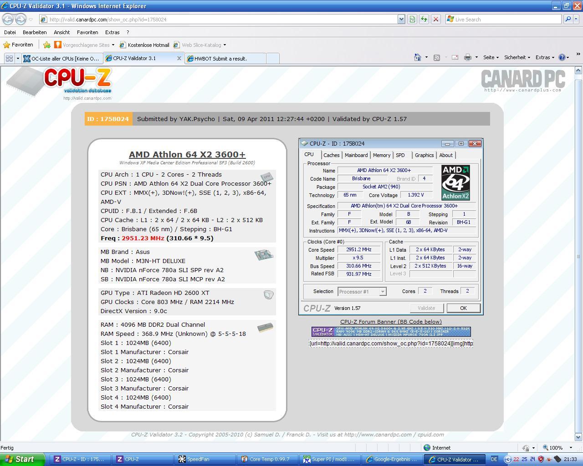Go forward with the browser Forward arrow

[20, 19]
